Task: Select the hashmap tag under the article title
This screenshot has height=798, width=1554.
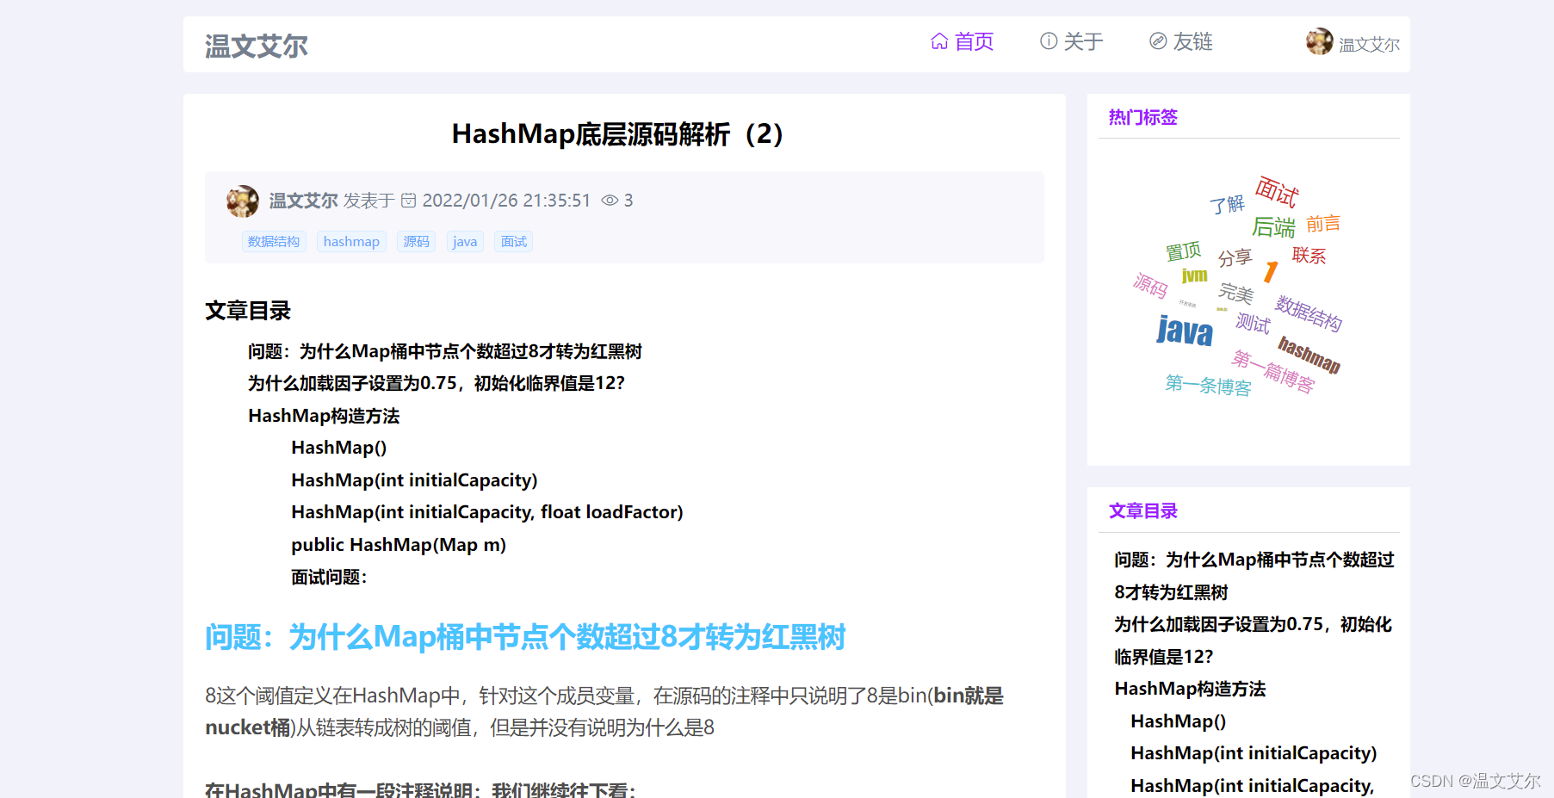Action: pyautogui.click(x=351, y=241)
